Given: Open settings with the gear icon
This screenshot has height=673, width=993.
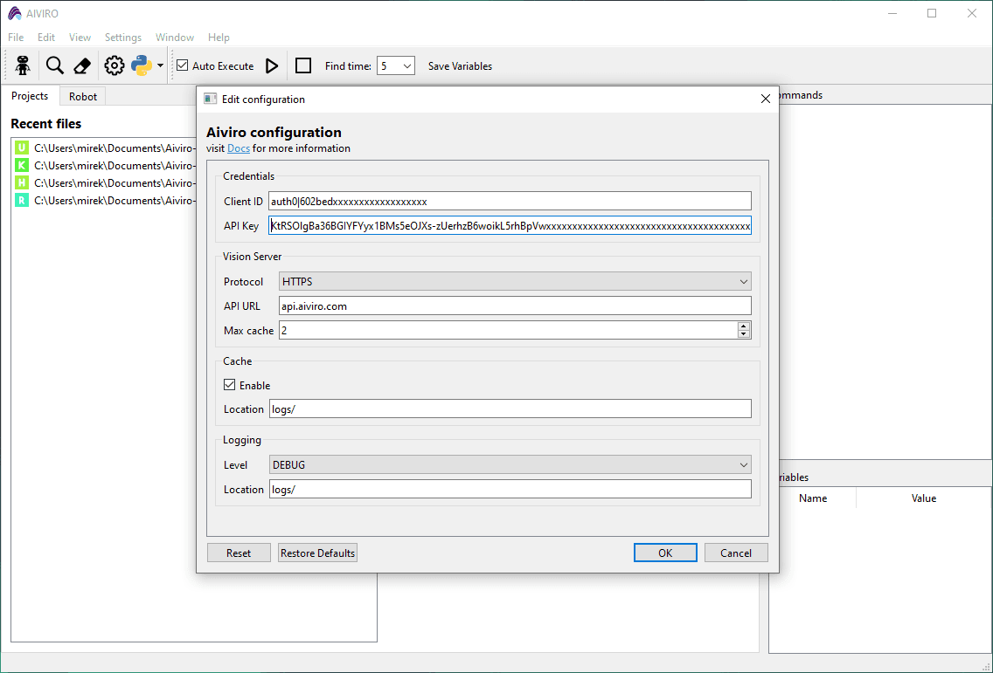Looking at the screenshot, I should point(114,65).
